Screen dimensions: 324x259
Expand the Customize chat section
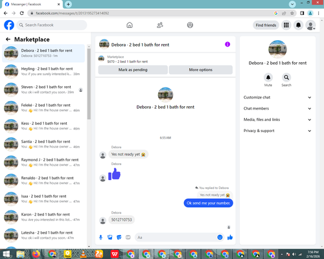tap(277, 97)
